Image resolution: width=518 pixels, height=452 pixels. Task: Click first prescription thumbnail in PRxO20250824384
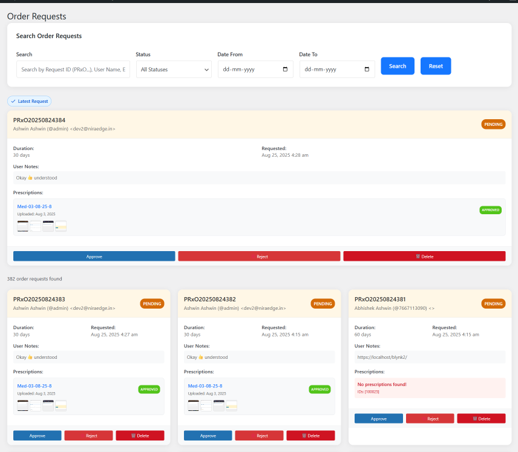tap(23, 226)
